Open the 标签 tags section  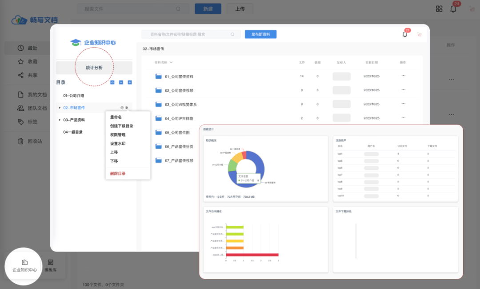[x=28, y=122]
